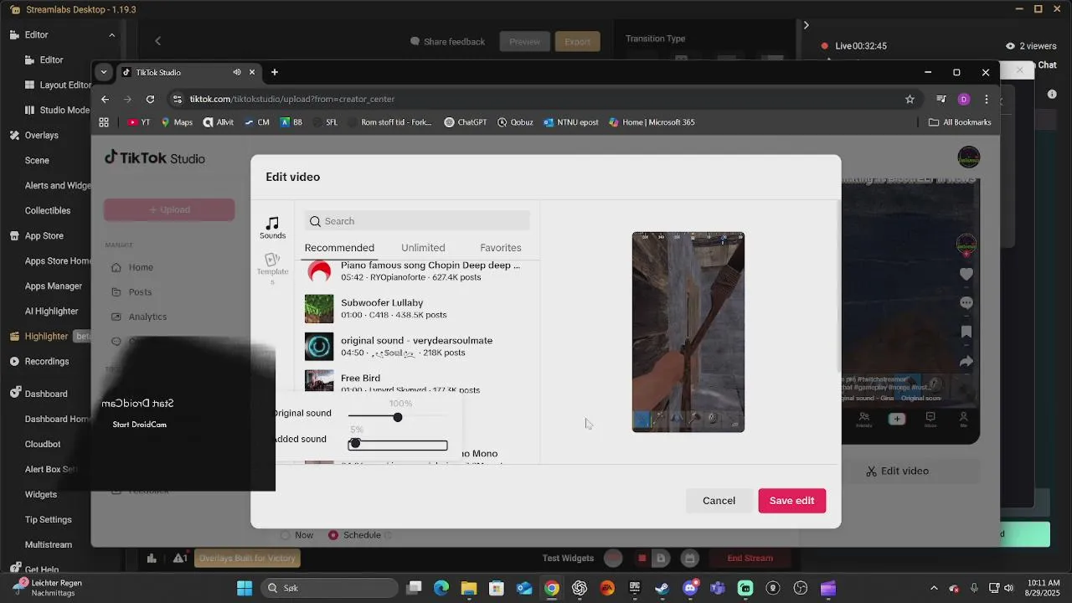The image size is (1072, 603).
Task: Open a new Chrome tab
Action: (x=274, y=72)
